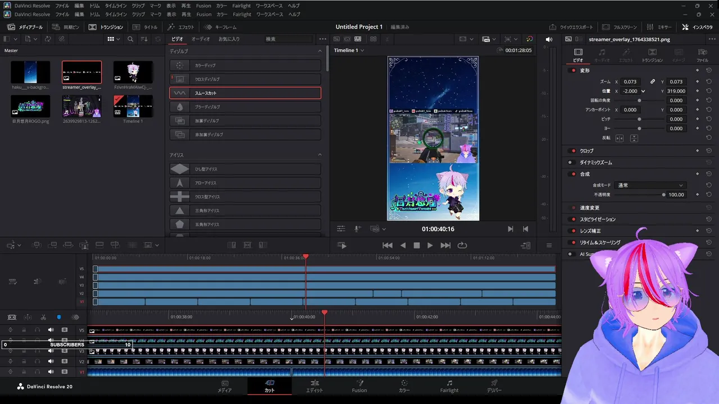Mute audio with the viewer speaker icon
The height and width of the screenshot is (404, 719).
549,39
